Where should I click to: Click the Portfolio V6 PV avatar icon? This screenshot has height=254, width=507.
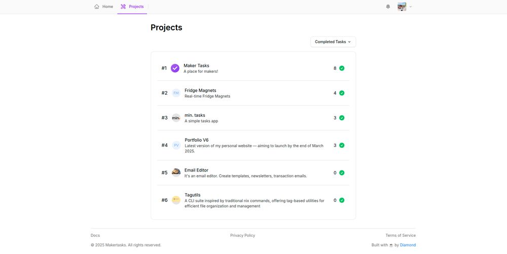click(x=176, y=145)
